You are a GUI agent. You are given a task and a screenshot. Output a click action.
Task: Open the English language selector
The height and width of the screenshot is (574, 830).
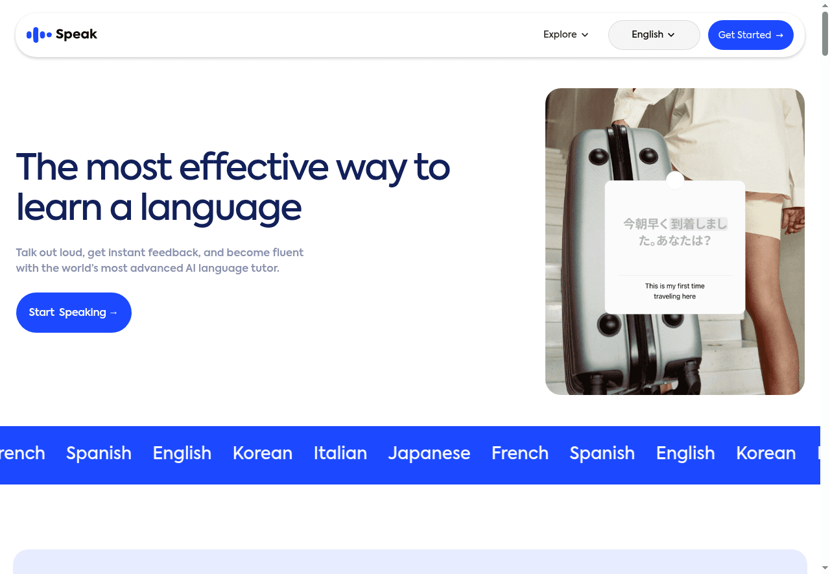pos(654,34)
